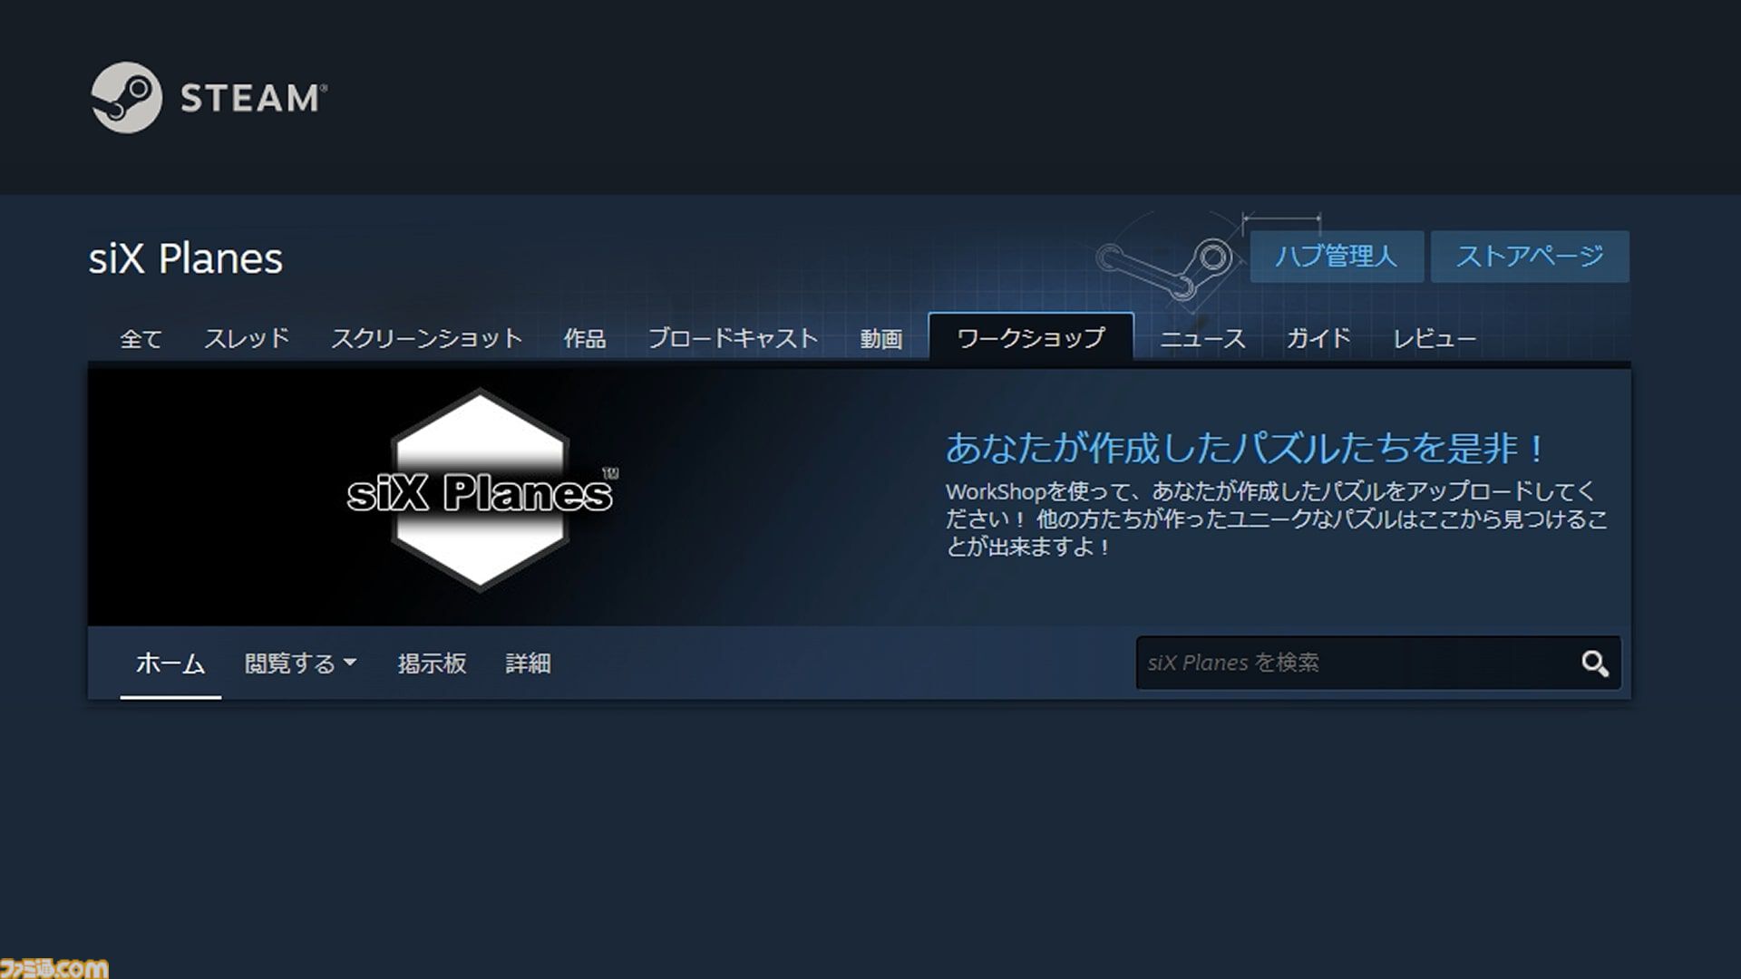The image size is (1741, 979).
Task: Click the search magnifier icon
Action: point(1595,664)
